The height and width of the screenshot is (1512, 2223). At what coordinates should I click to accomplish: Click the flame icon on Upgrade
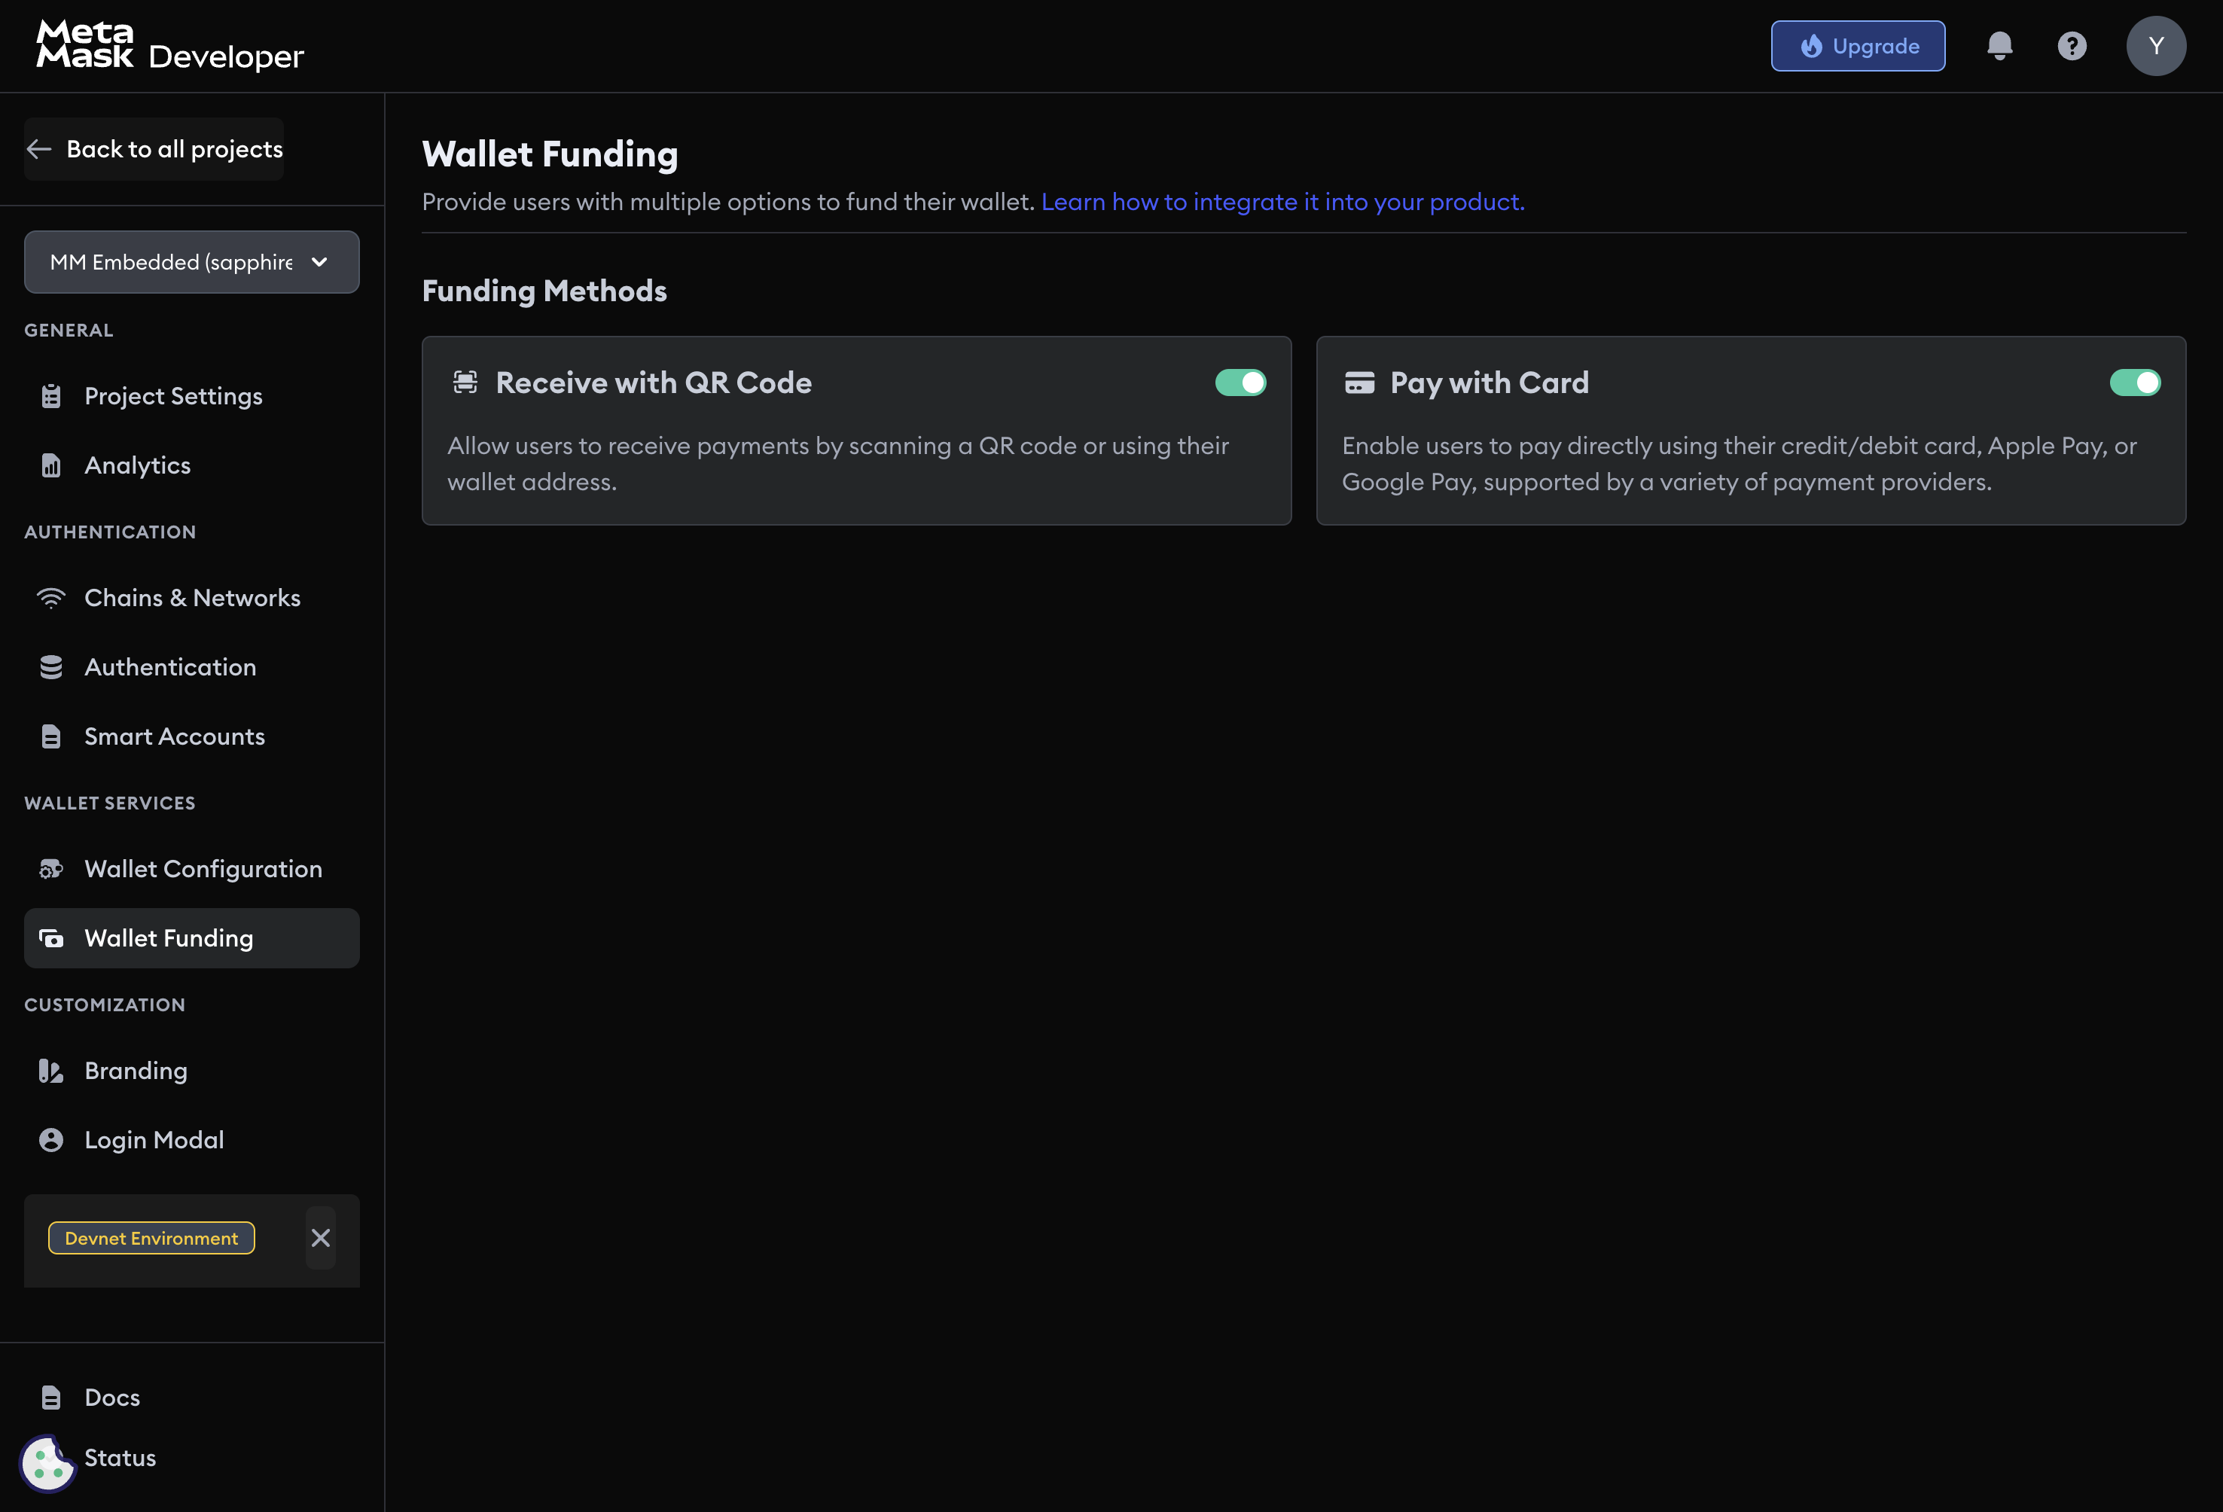coord(1812,46)
